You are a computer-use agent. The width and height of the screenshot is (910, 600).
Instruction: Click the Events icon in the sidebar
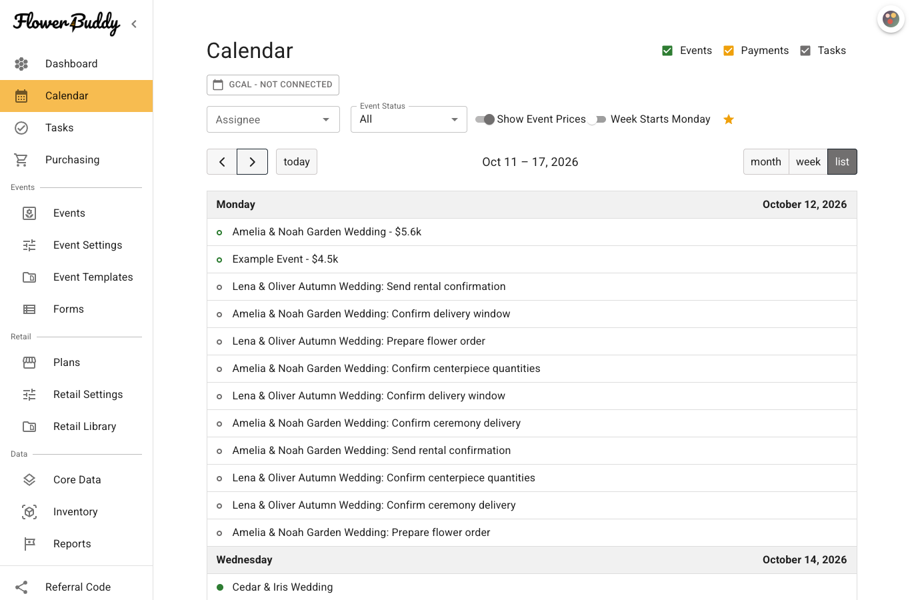coord(29,213)
